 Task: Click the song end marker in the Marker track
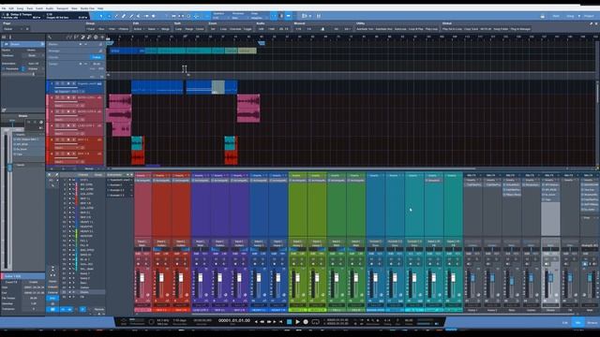262,44
